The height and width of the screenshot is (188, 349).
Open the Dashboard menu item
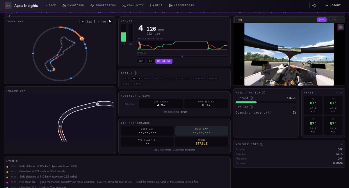[73, 6]
